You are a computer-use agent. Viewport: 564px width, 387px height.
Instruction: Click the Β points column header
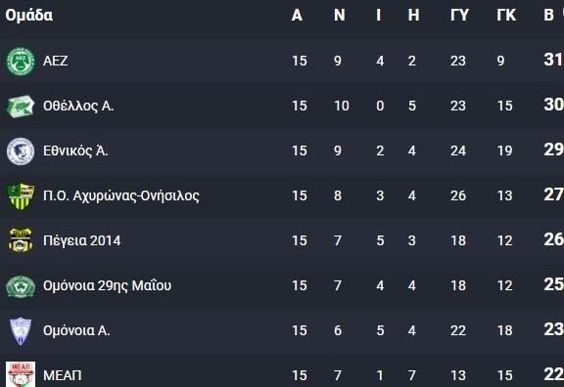(548, 15)
